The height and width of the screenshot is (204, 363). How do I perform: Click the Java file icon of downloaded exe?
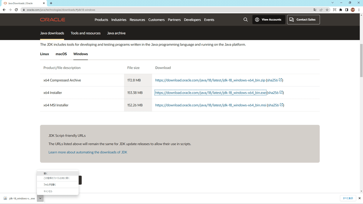tap(5, 198)
